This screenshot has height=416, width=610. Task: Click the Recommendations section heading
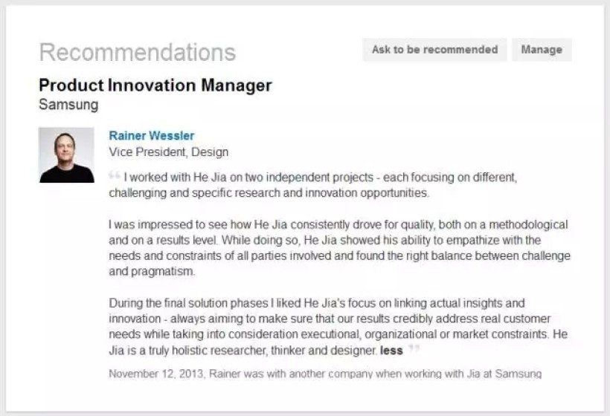pos(137,53)
